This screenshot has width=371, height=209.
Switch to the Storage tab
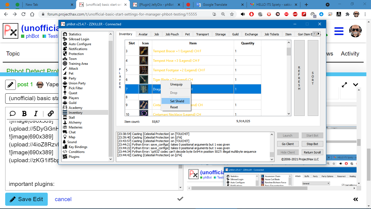[x=220, y=34]
